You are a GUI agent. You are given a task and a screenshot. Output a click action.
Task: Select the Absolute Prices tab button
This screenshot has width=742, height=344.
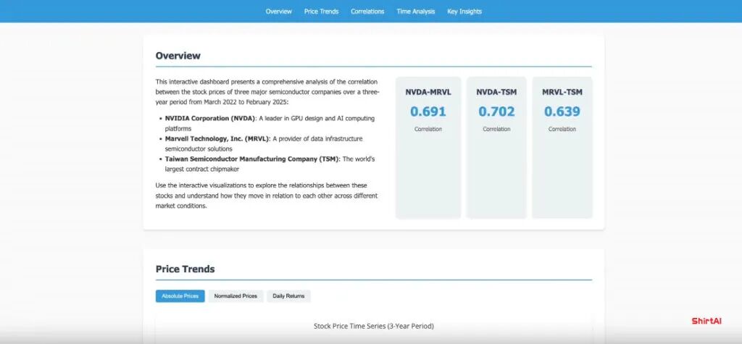click(180, 296)
